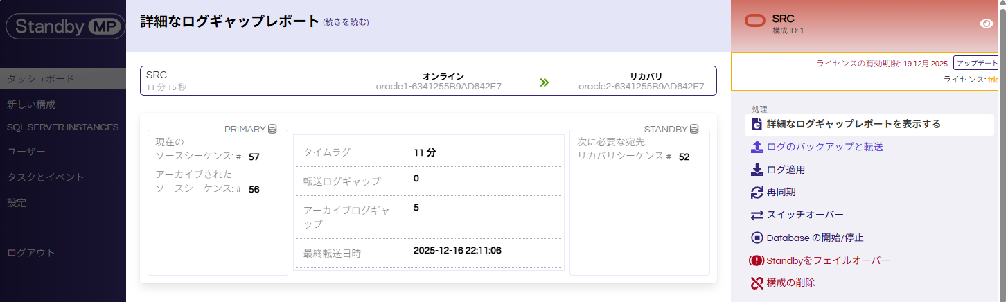Click the 転送ログギャップ value 0
Screen dimensions: 1008x302
[416, 179]
